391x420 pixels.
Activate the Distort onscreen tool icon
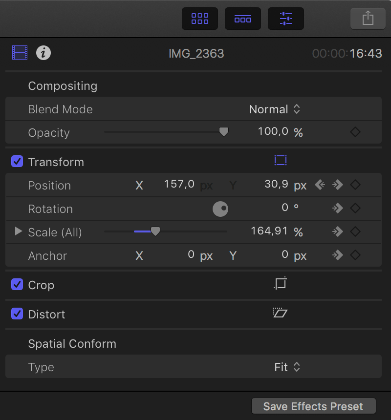(x=281, y=313)
